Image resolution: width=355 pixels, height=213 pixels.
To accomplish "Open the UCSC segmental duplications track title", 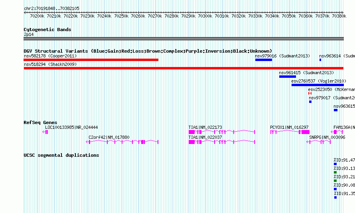I will tap(61, 155).
